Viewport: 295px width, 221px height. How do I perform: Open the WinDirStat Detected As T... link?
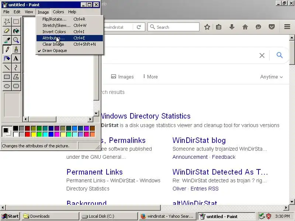220,172
